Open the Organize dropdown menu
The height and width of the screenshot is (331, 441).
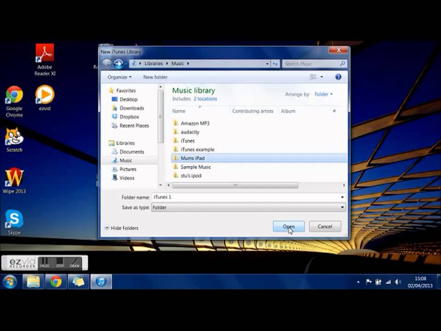tap(119, 77)
